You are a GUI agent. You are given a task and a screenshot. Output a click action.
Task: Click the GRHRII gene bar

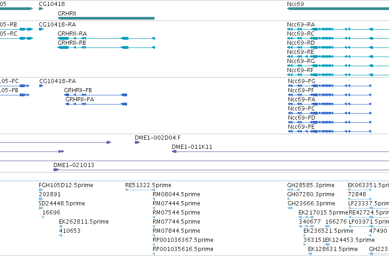click(106, 18)
